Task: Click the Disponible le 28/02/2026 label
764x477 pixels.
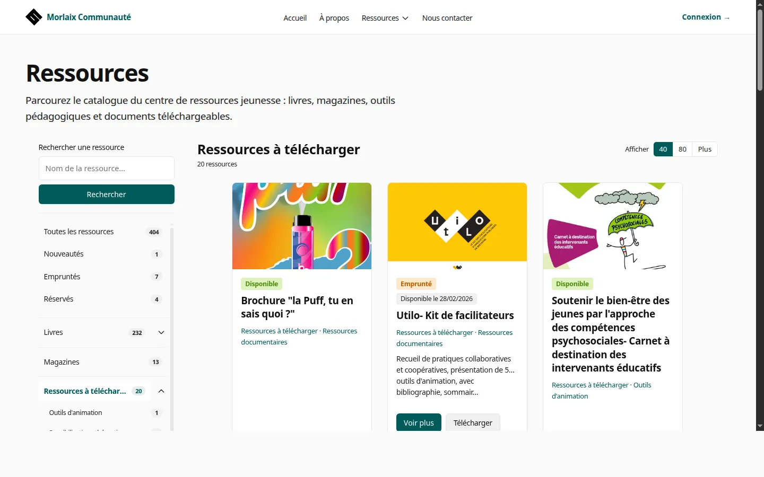Action: pyautogui.click(x=437, y=299)
